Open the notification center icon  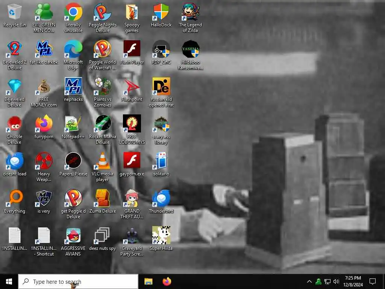(x=373, y=281)
